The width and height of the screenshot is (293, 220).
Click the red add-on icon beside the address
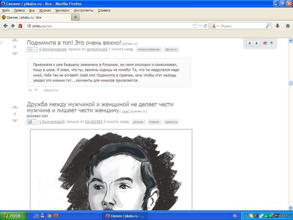[x=20, y=26]
